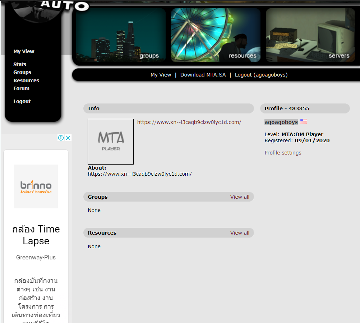Click the Brinno logo in the ad
The image size is (360, 323).
pyautogui.click(x=36, y=186)
